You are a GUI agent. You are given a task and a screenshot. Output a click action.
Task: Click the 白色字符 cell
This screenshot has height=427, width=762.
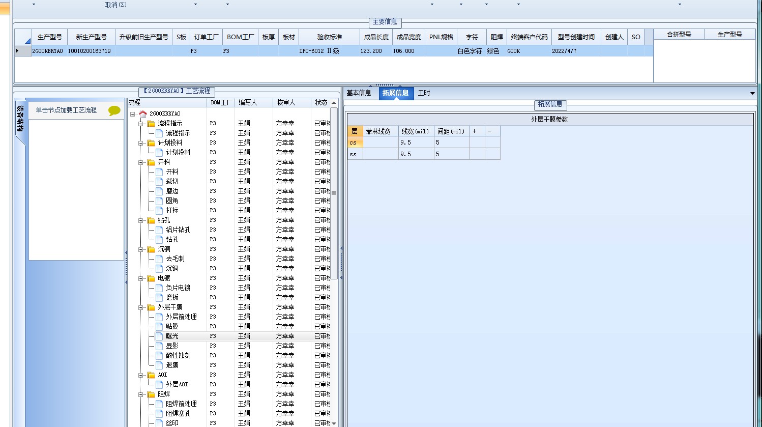472,51
